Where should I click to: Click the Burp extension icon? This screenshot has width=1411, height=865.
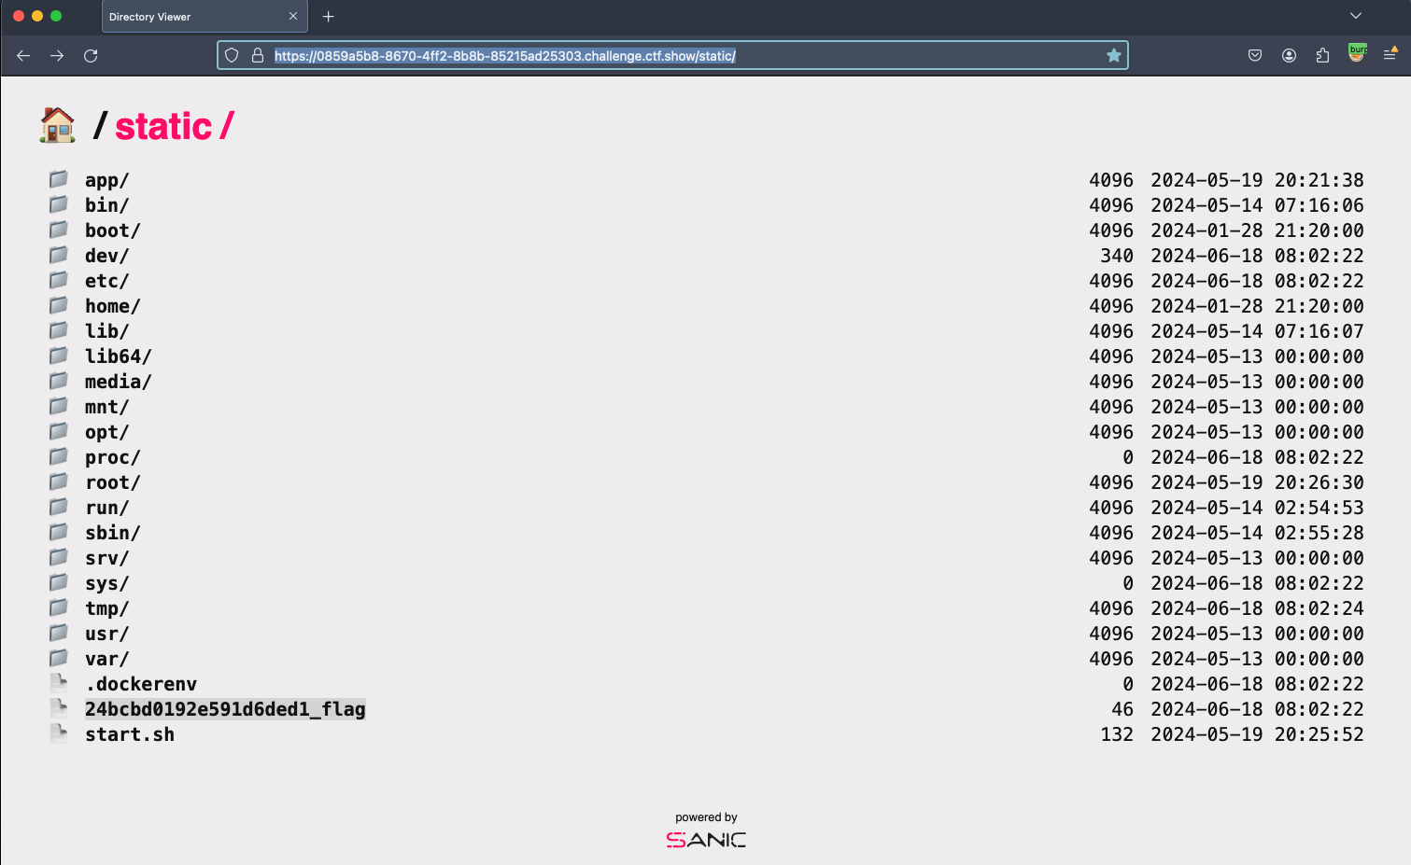1357,54
